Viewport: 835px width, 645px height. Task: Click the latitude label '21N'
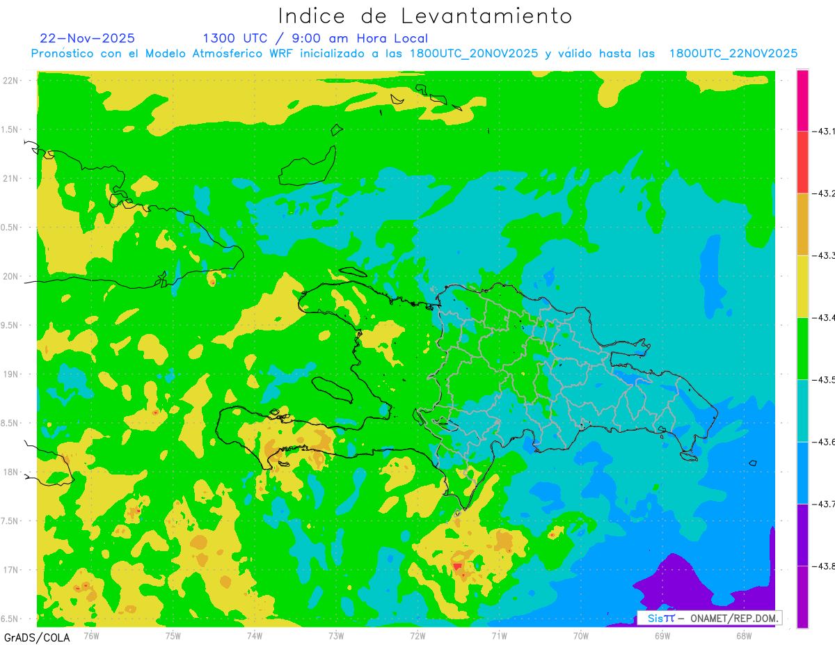pyautogui.click(x=11, y=179)
